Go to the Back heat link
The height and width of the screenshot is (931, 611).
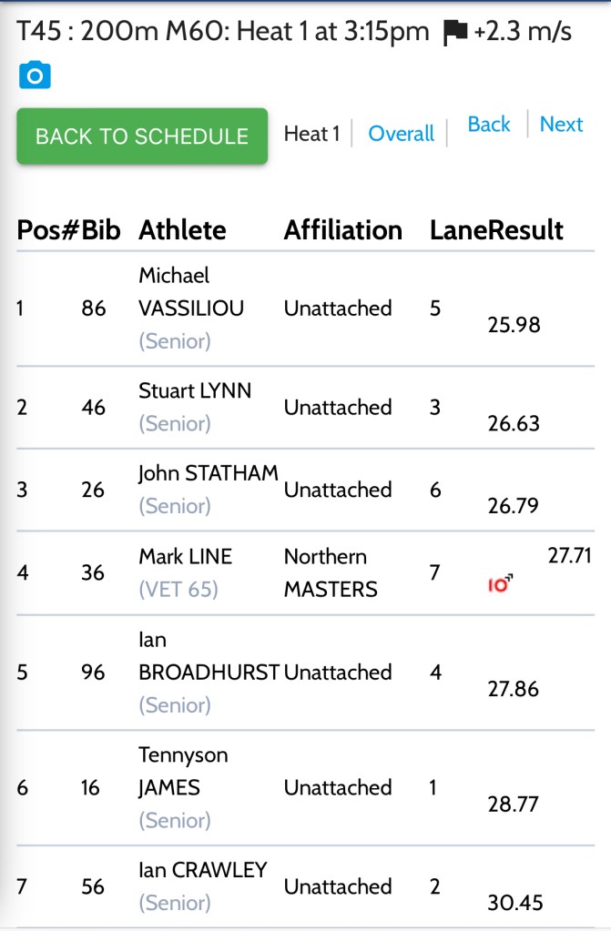(x=489, y=125)
